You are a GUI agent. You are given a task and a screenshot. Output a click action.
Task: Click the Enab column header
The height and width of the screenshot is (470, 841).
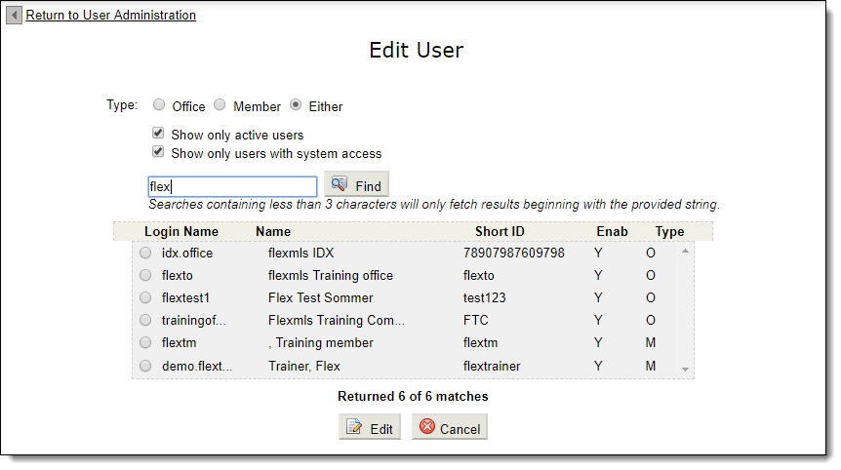pyautogui.click(x=612, y=231)
